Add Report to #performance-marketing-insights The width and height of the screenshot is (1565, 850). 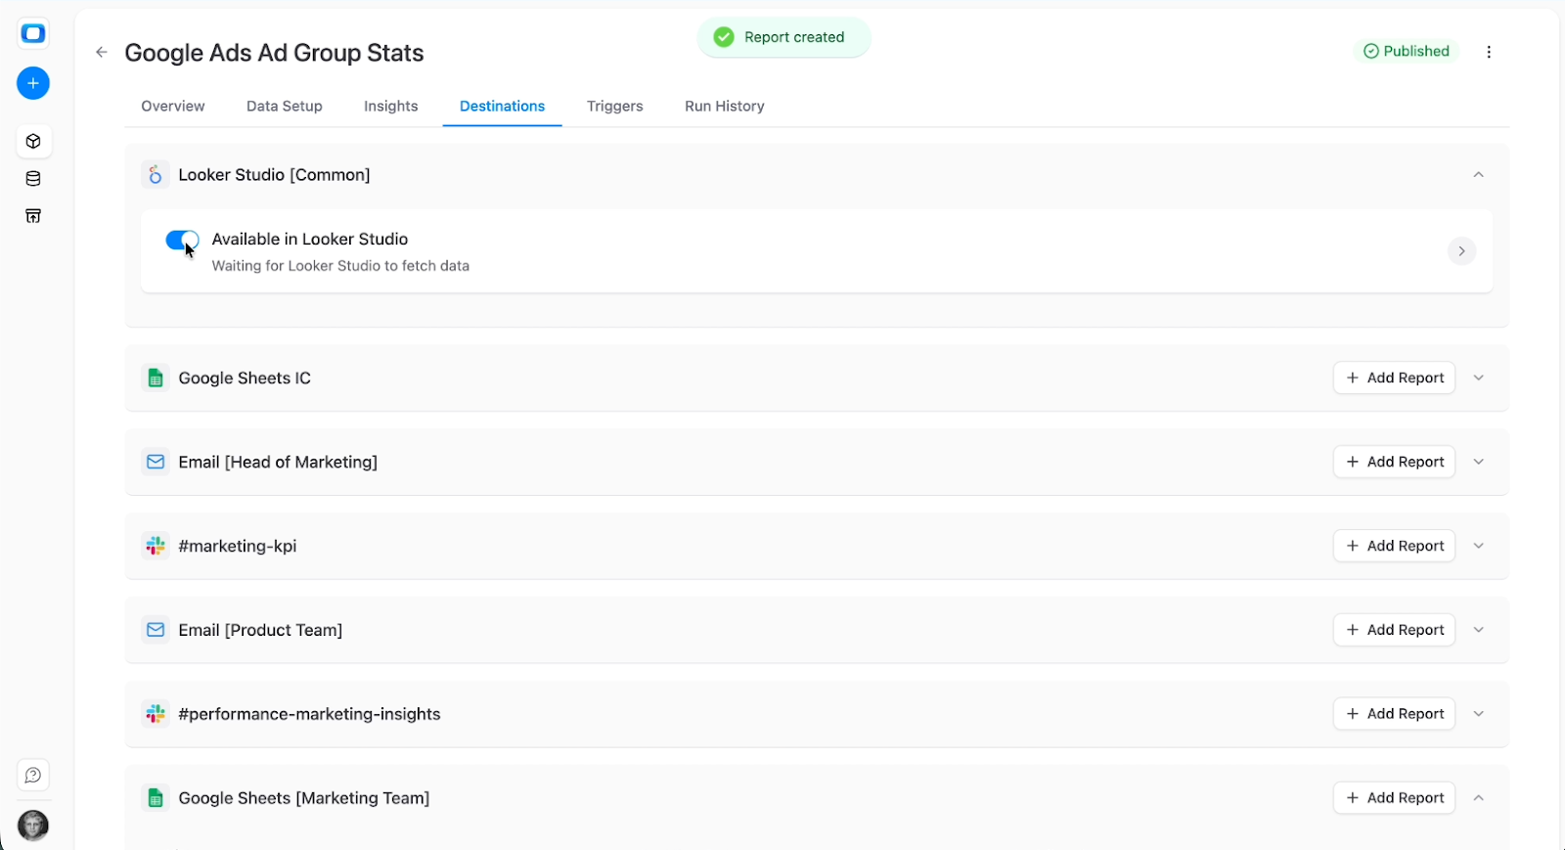coord(1394,713)
